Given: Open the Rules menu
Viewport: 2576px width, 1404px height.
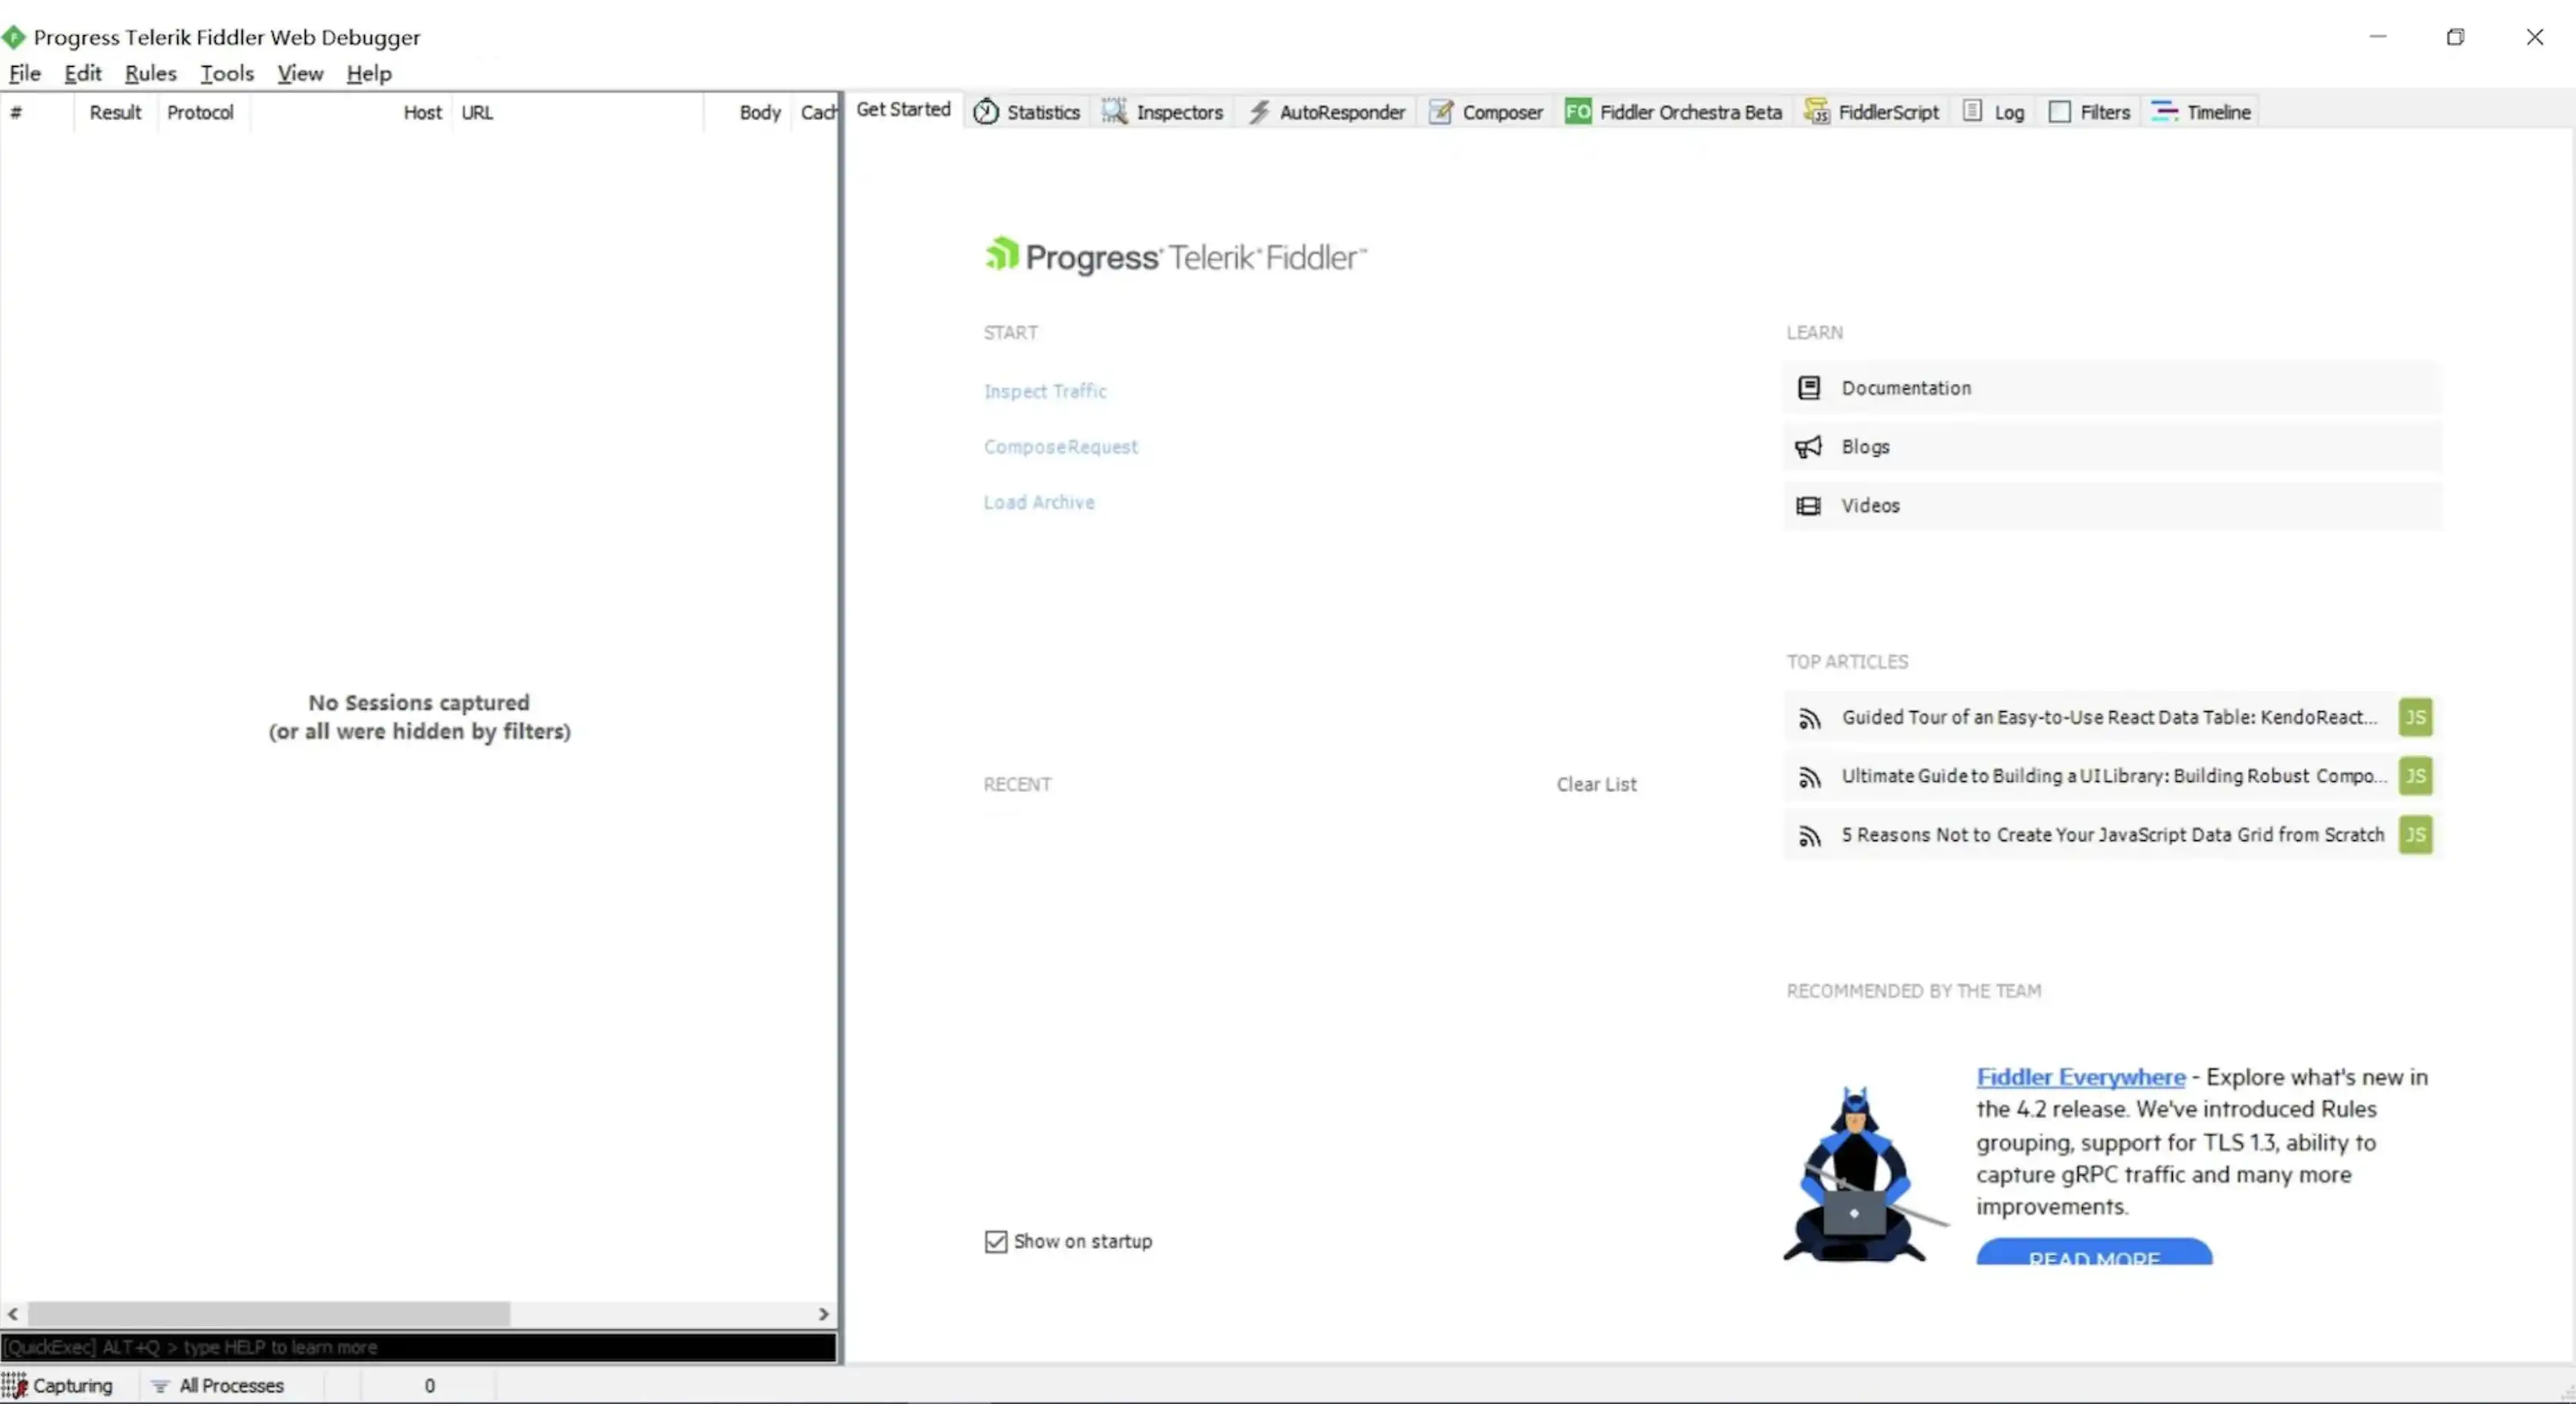Looking at the screenshot, I should [x=150, y=73].
